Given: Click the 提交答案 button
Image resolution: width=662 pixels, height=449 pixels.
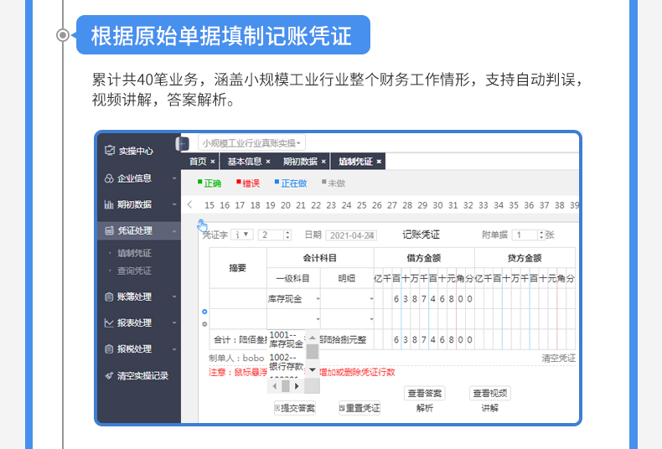Looking at the screenshot, I should tap(295, 408).
